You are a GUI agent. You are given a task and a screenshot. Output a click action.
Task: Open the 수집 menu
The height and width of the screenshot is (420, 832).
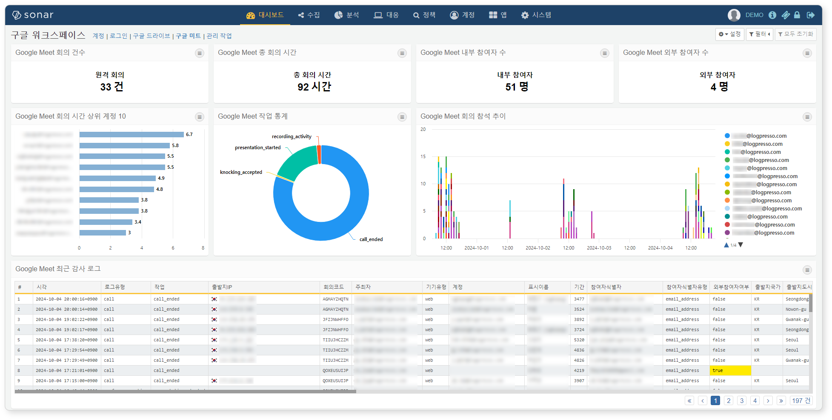tap(309, 15)
